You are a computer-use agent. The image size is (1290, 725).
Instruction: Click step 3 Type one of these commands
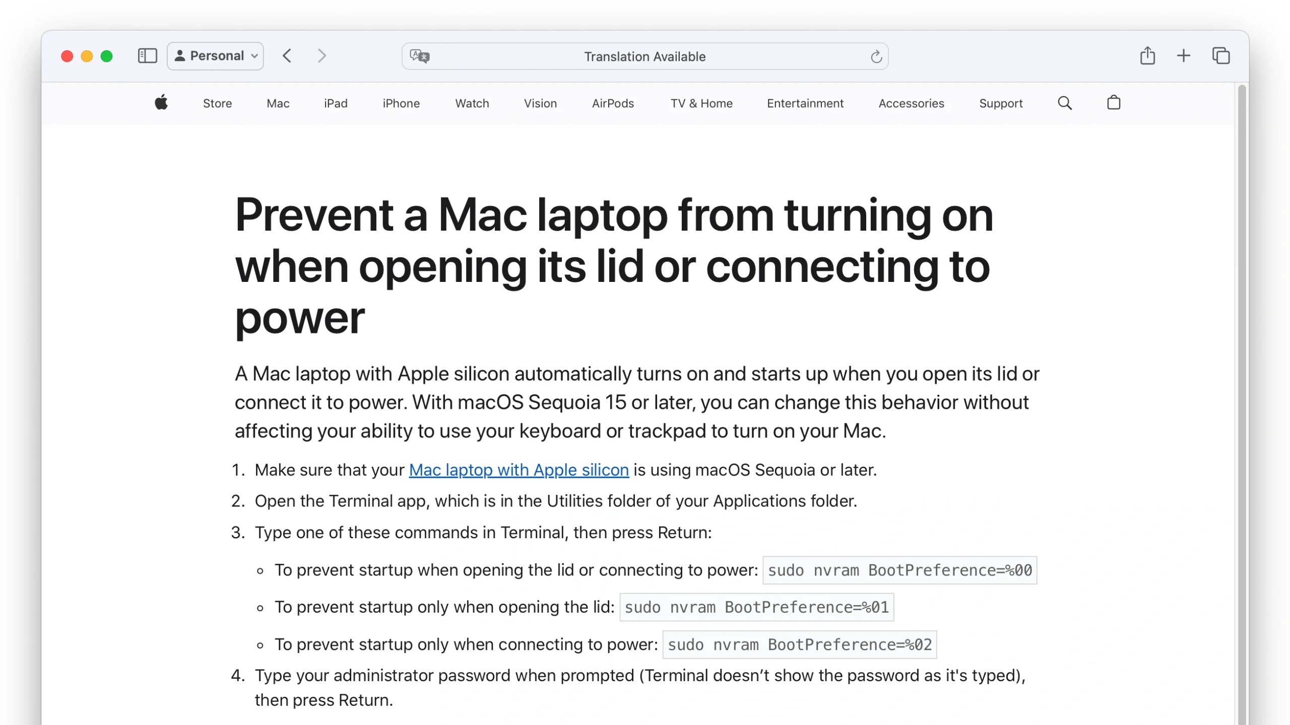click(483, 532)
